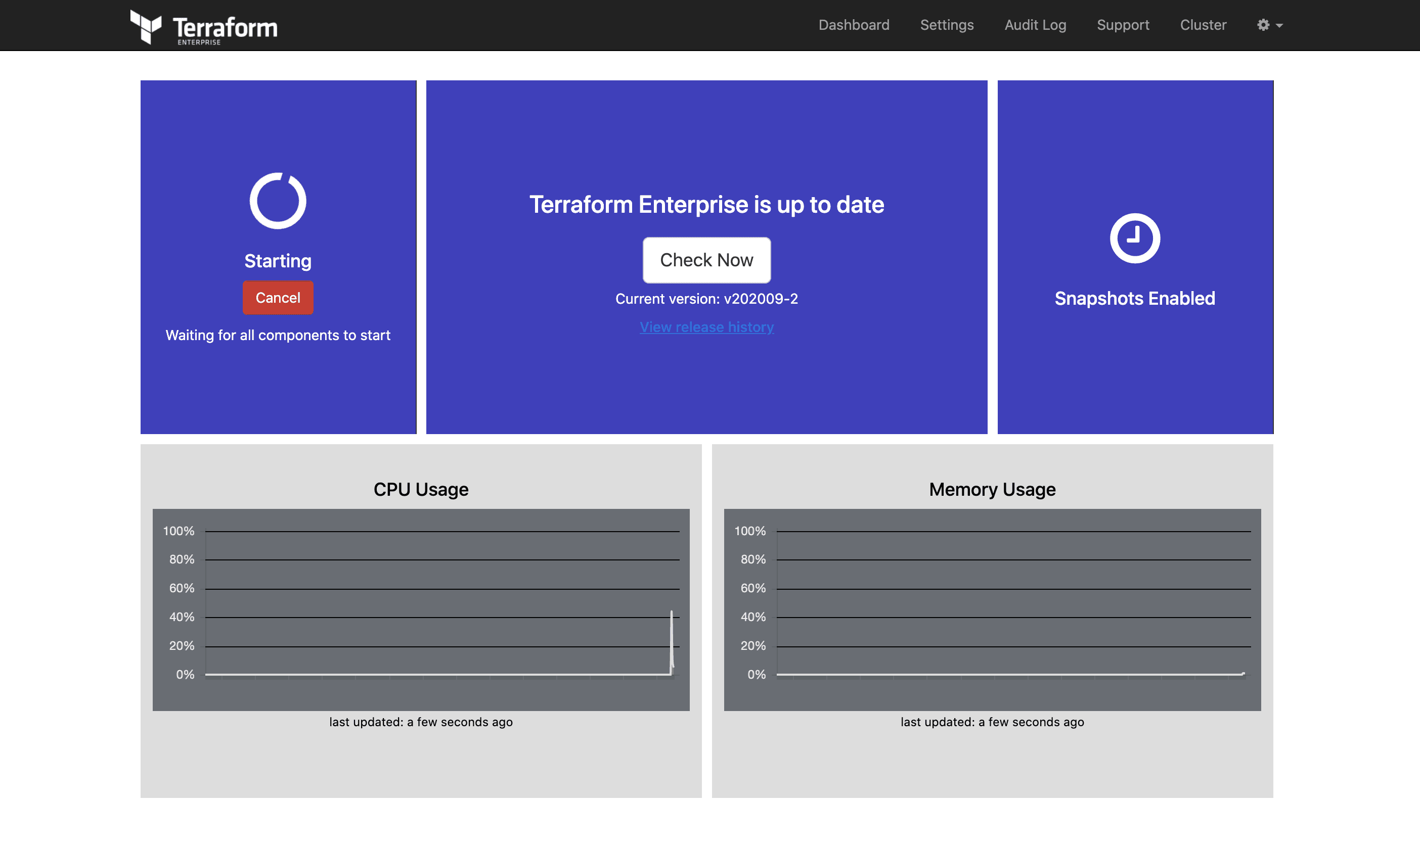Open the Settings nav item
Screen dimensions: 1420x849
tap(946, 25)
